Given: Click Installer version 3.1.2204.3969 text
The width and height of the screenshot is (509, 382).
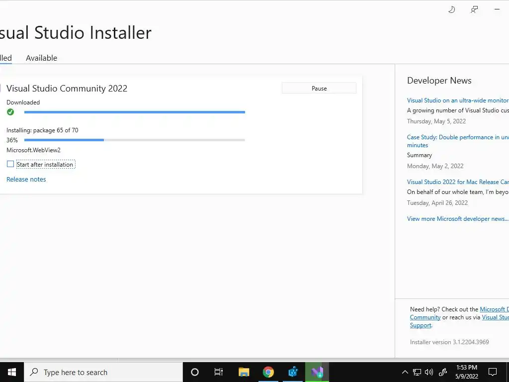Looking at the screenshot, I should (x=449, y=342).
